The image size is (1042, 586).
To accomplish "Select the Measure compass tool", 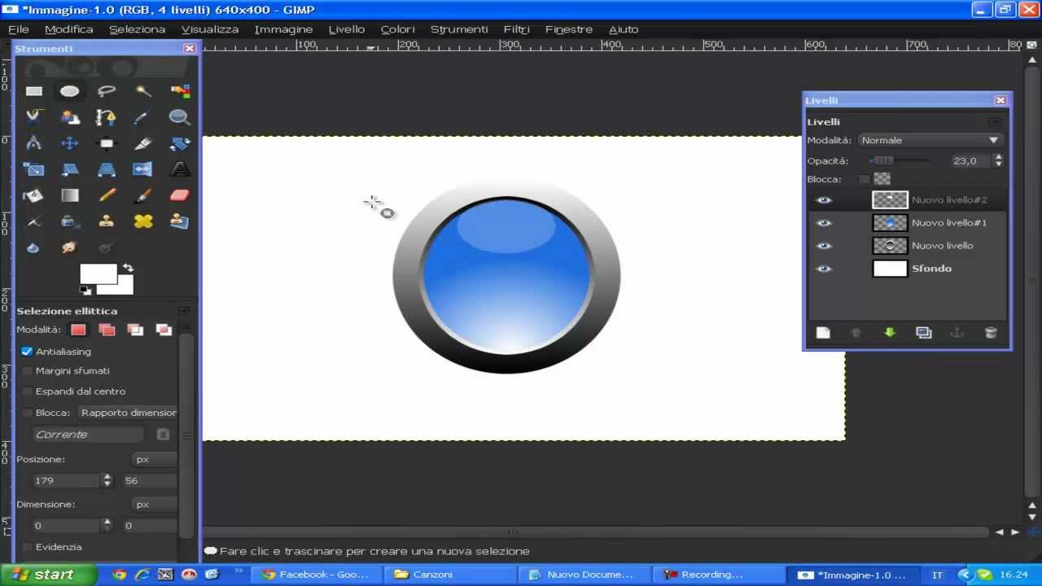I will (x=33, y=143).
